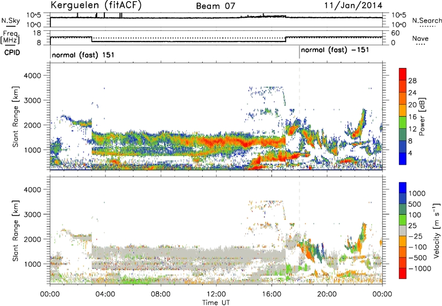Pick the grey segment of Velocity color bar
Viewport: 442px width, 306px height.
(403, 230)
